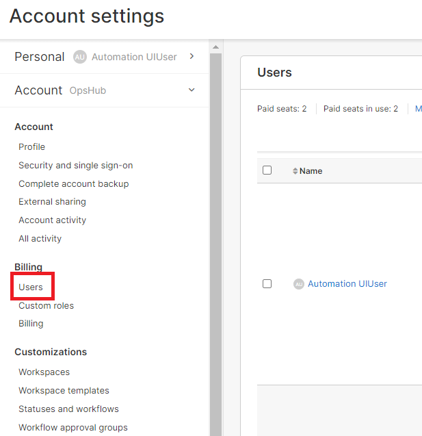Image resolution: width=422 pixels, height=436 pixels.
Task: View Account activity page
Action: click(52, 220)
